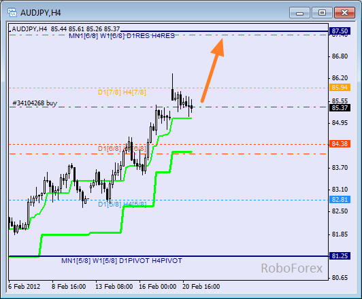362x299 pixels.
Task: Click the 8 Feb 16:00 time marker
Action: 69,287
